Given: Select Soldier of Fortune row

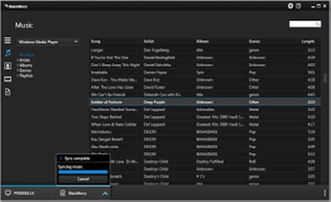Looking at the screenshot, I should pos(205,102).
